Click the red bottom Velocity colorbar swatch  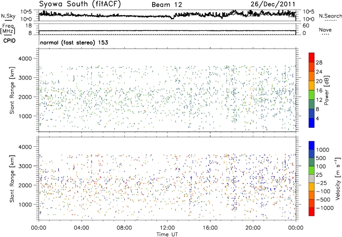(312, 212)
